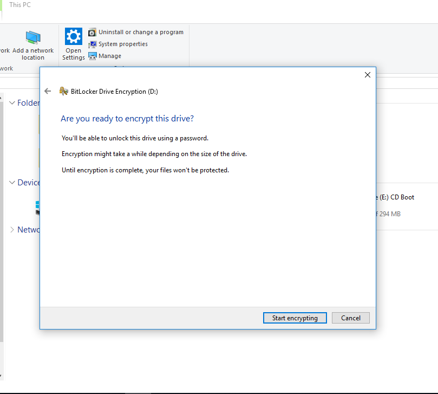Click the Add a network location icon
The image size is (438, 394).
tap(33, 37)
